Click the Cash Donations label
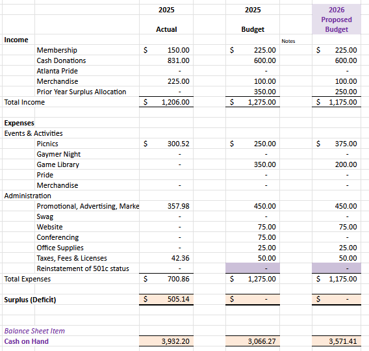This screenshot has width=369, height=351. click(61, 60)
